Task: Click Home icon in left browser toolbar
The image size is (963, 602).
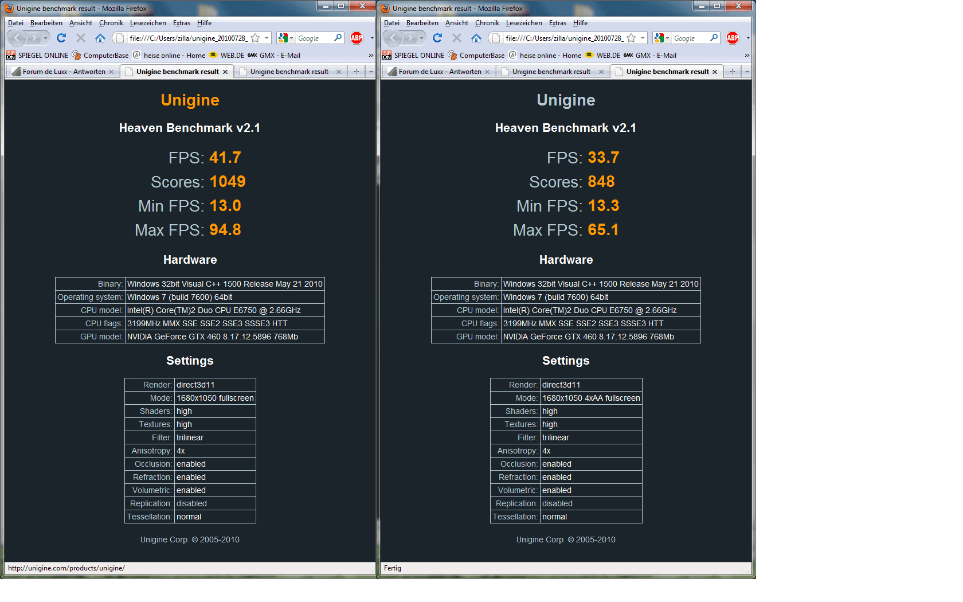Action: point(100,38)
